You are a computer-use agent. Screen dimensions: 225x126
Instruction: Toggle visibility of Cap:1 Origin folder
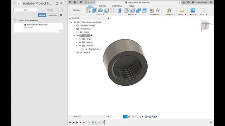click(x=80, y=39)
